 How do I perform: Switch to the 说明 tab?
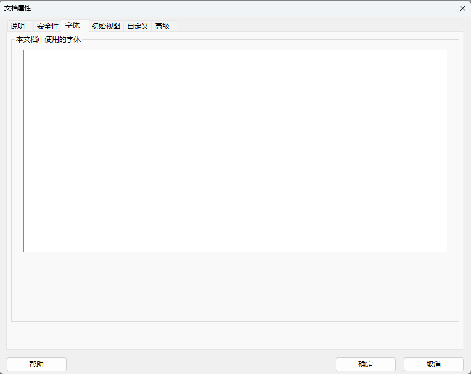point(18,26)
